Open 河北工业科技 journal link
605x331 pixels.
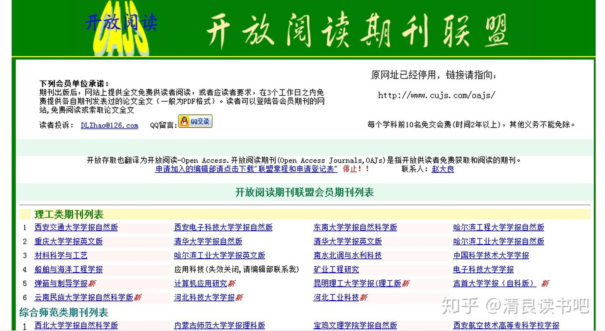click(x=336, y=297)
